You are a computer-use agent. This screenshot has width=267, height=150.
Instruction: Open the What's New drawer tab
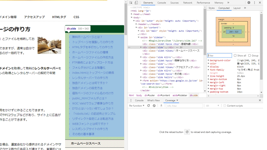click(154, 100)
